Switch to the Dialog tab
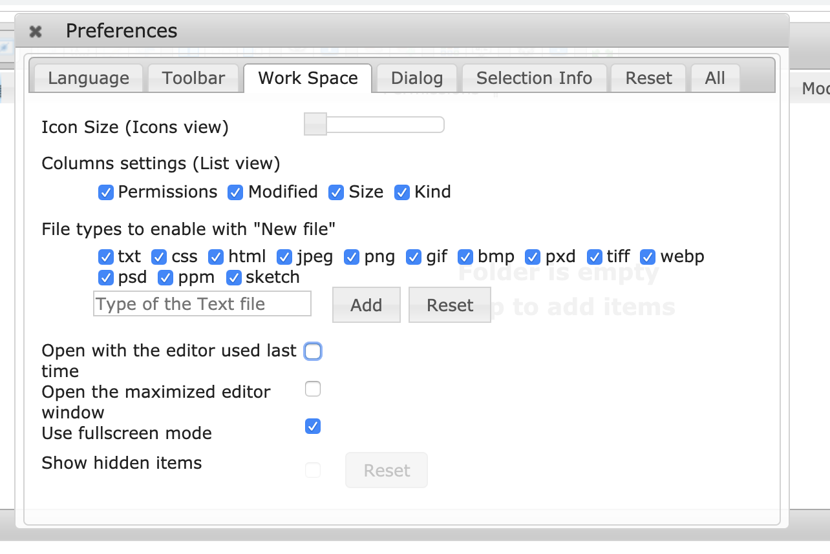The width and height of the screenshot is (830, 554). [x=416, y=77]
